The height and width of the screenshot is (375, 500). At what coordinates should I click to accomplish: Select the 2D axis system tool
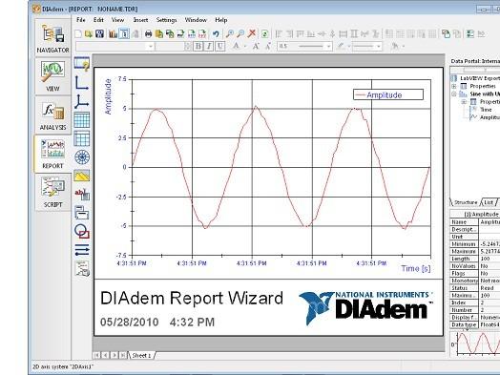click(82, 83)
